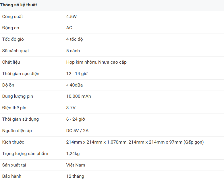Click the "Chất liệu" row label

[x=11, y=62]
